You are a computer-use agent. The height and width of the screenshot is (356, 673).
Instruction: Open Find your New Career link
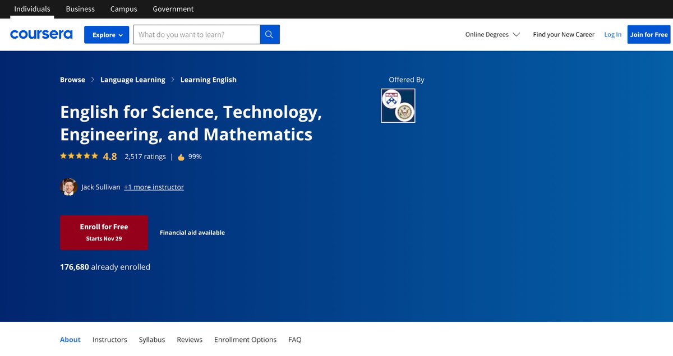[564, 35]
